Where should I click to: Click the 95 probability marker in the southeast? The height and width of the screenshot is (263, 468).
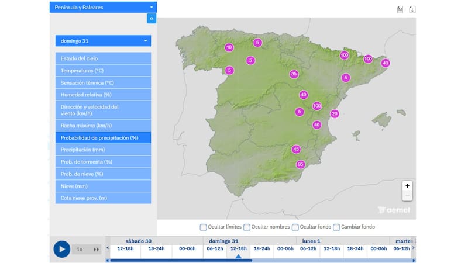tap(301, 164)
